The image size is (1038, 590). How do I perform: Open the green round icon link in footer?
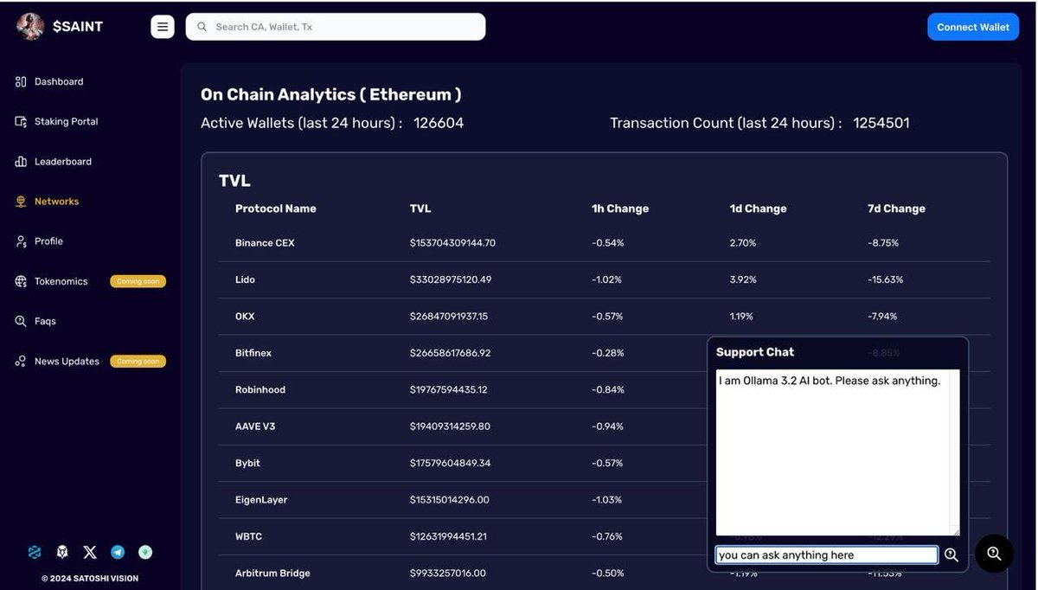tap(145, 552)
